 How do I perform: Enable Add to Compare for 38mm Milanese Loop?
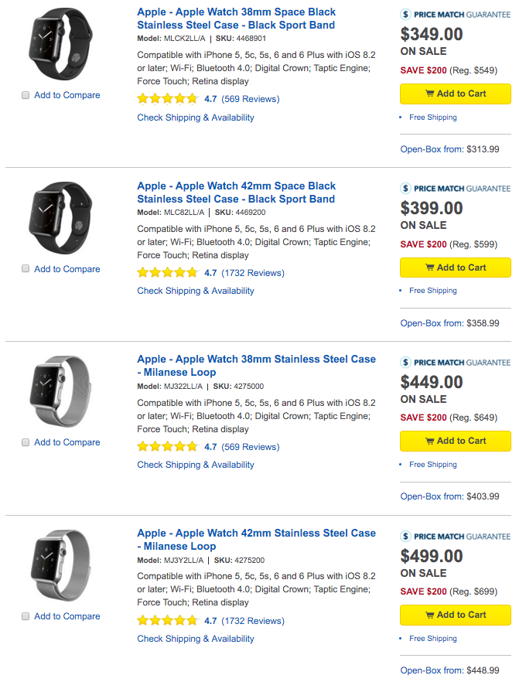click(x=26, y=442)
